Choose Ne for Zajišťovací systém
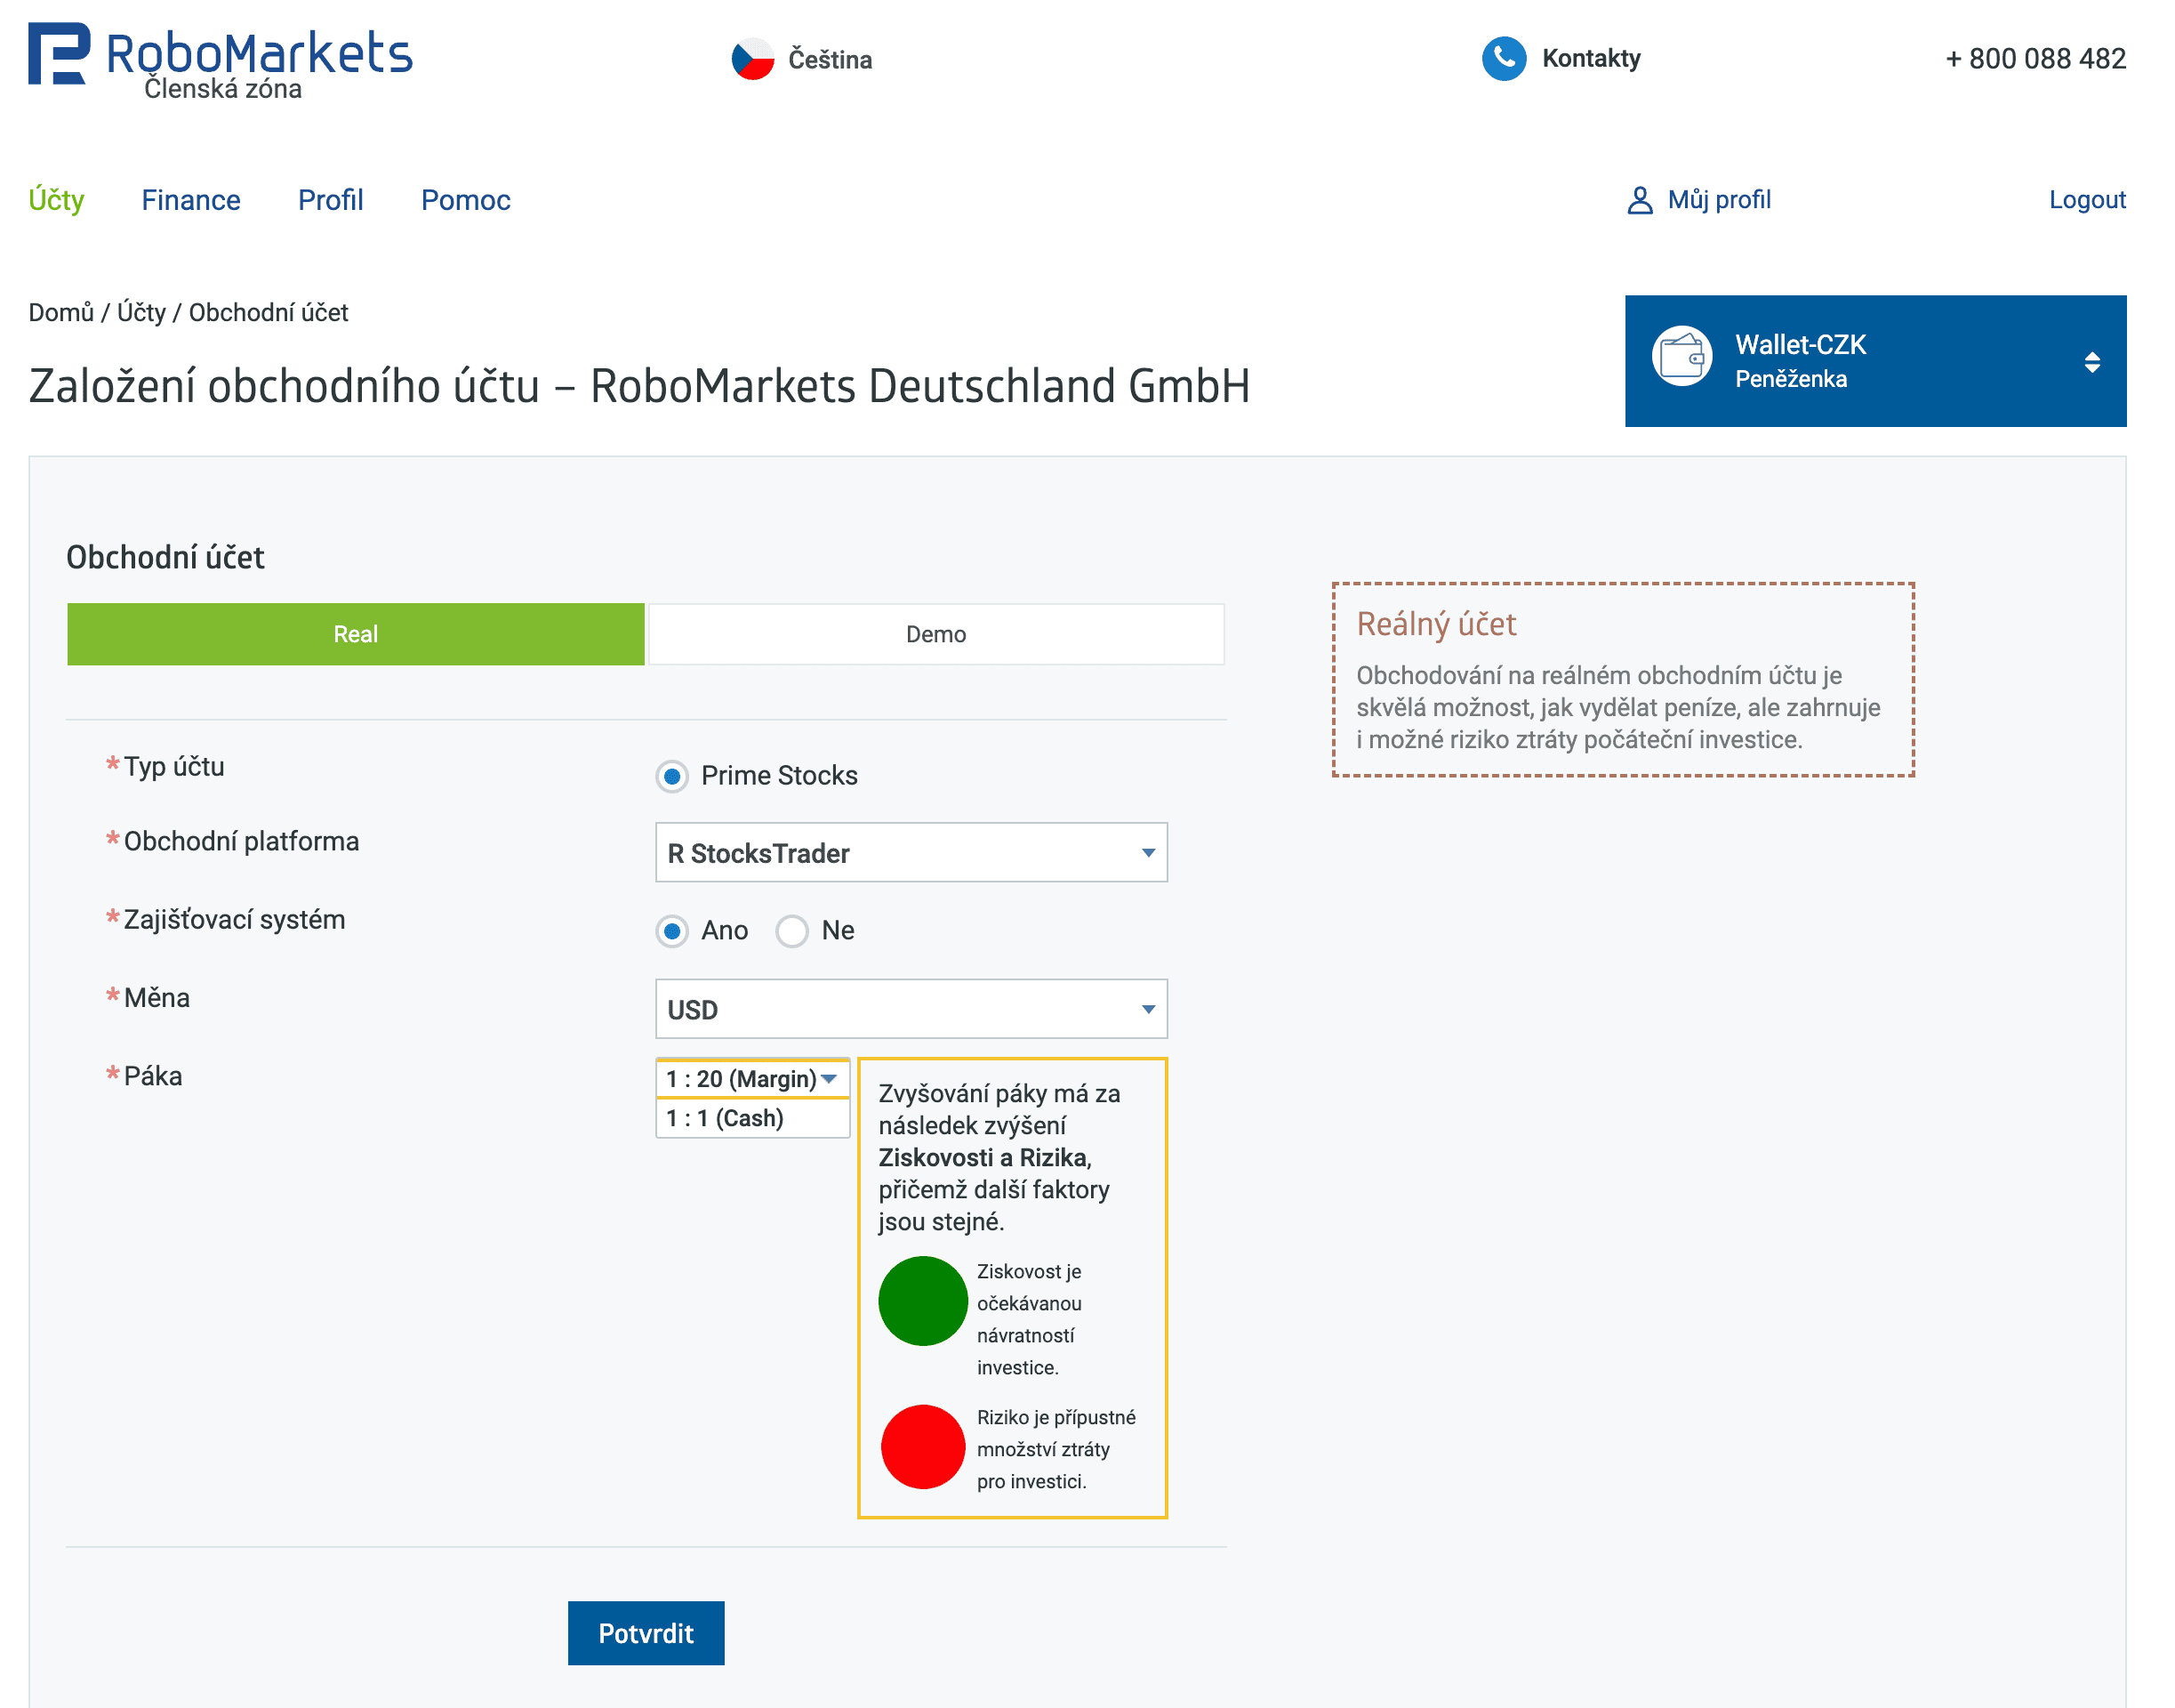2175x1708 pixels. pyautogui.click(x=791, y=931)
